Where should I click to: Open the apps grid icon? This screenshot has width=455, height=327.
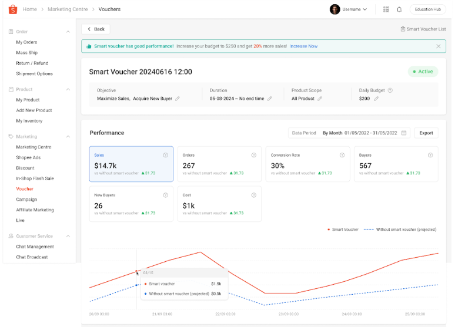pos(386,9)
